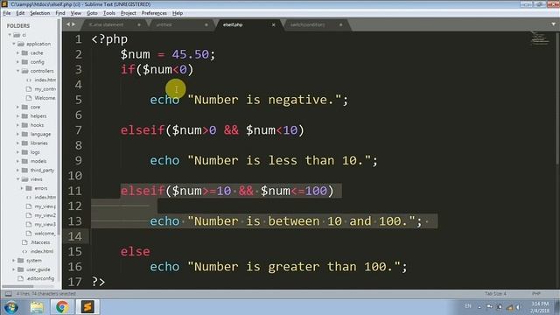Open File Explorer from taskbar
Viewport: 560px width, 315px height.
[37, 307]
